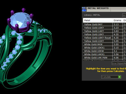Select the Yellow Gold:18KY row

tap(104, 34)
